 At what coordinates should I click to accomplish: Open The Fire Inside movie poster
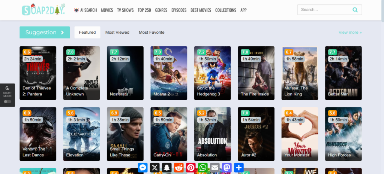[256, 73]
